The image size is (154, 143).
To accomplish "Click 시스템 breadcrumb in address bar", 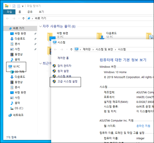I will 122,49.
